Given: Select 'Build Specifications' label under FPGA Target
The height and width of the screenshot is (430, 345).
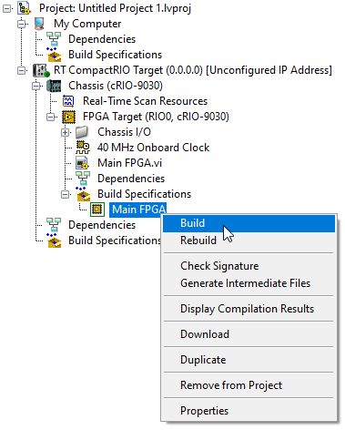Looking at the screenshot, I should 145,194.
